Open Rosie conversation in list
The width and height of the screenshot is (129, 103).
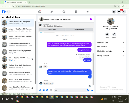point(17,88)
